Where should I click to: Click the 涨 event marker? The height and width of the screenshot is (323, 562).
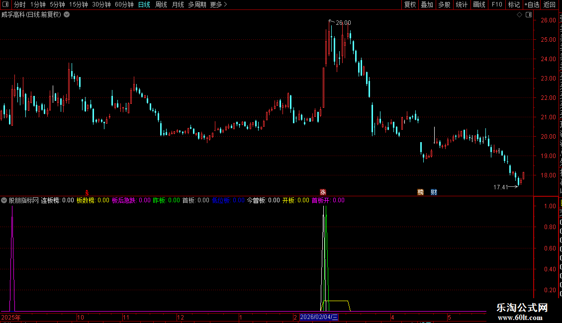coord(323,192)
